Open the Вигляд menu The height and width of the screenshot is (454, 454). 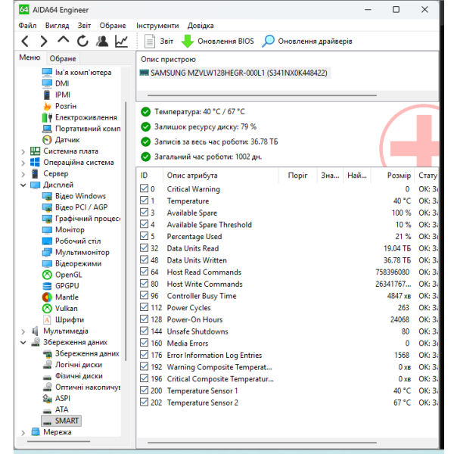[57, 26]
